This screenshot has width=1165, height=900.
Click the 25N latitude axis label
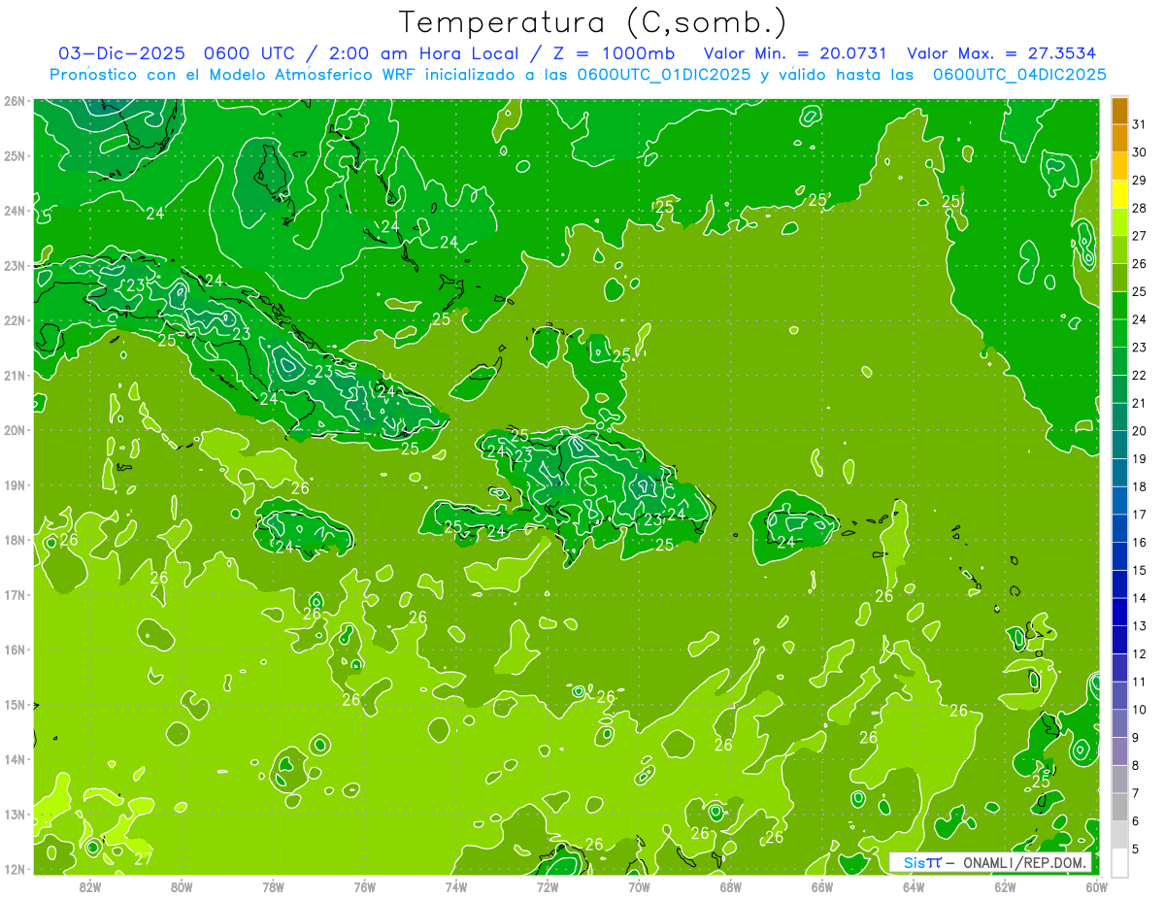(x=15, y=155)
